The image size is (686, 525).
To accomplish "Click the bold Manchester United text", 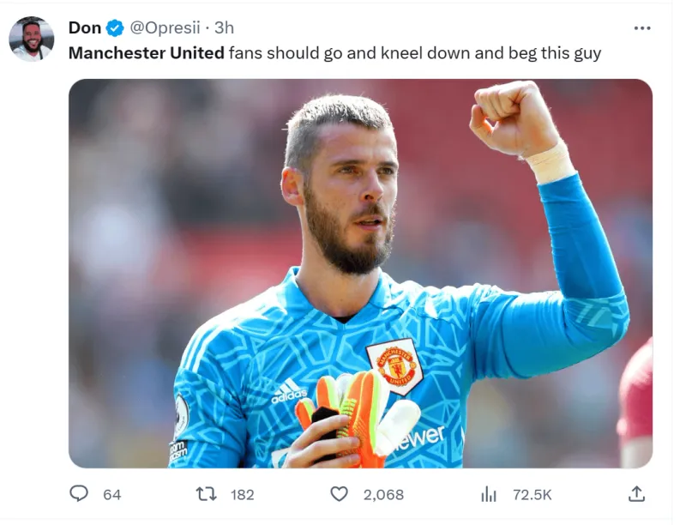I will point(147,53).
